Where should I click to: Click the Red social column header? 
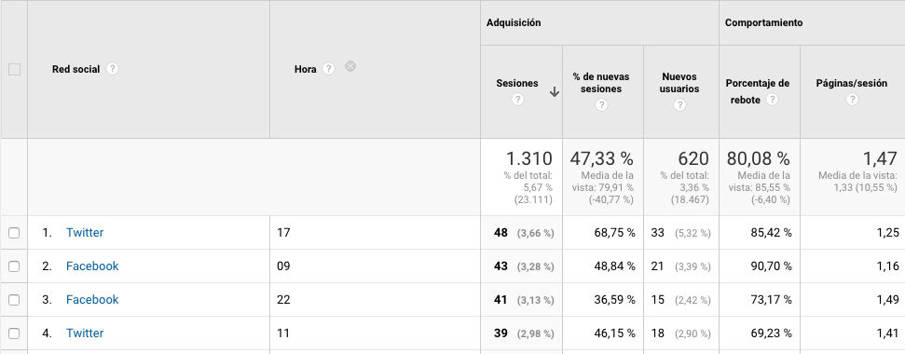pyautogui.click(x=75, y=69)
